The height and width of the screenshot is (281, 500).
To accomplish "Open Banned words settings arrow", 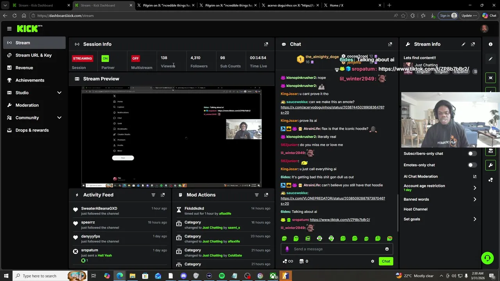I will 475,199.
